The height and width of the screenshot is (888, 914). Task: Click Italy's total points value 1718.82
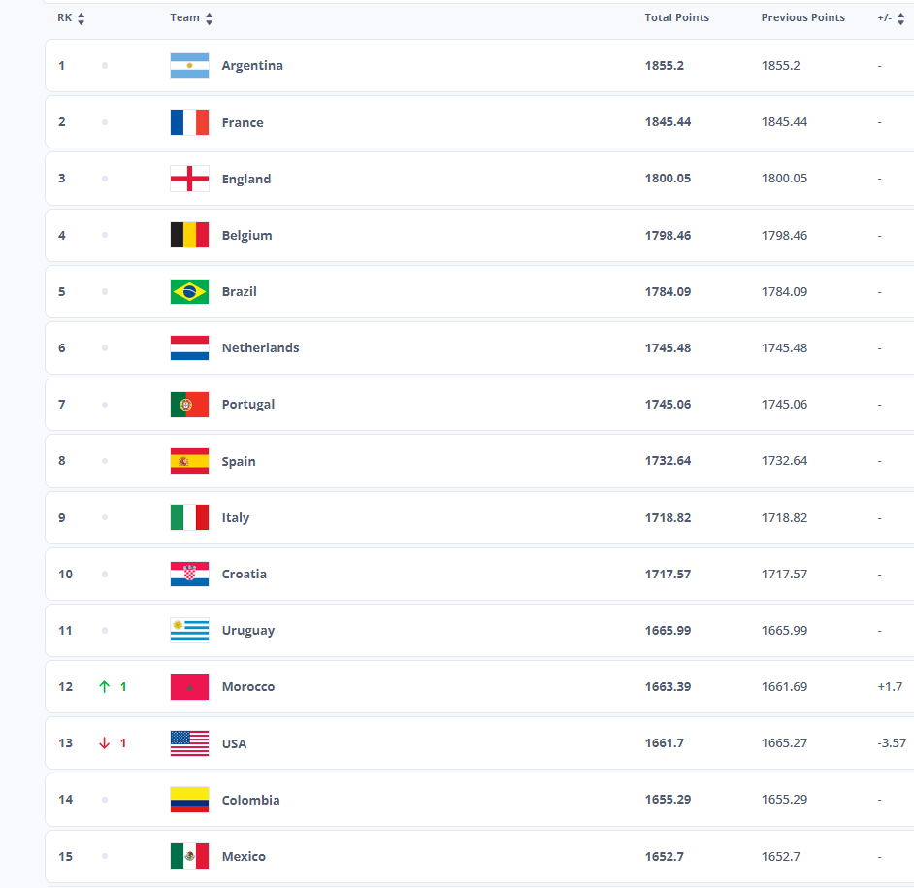[x=668, y=517]
